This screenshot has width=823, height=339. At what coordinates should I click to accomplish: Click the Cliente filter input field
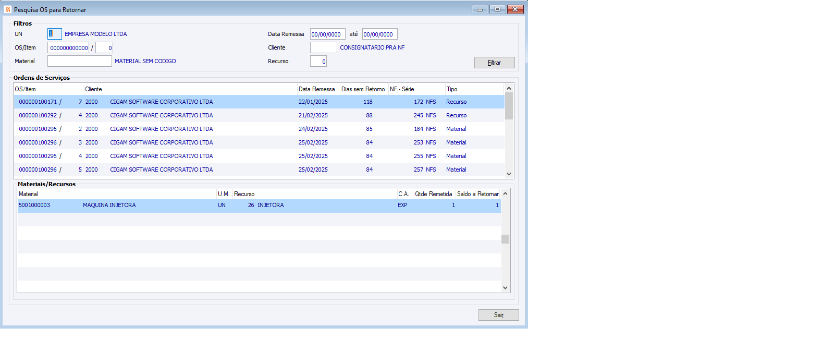click(324, 47)
